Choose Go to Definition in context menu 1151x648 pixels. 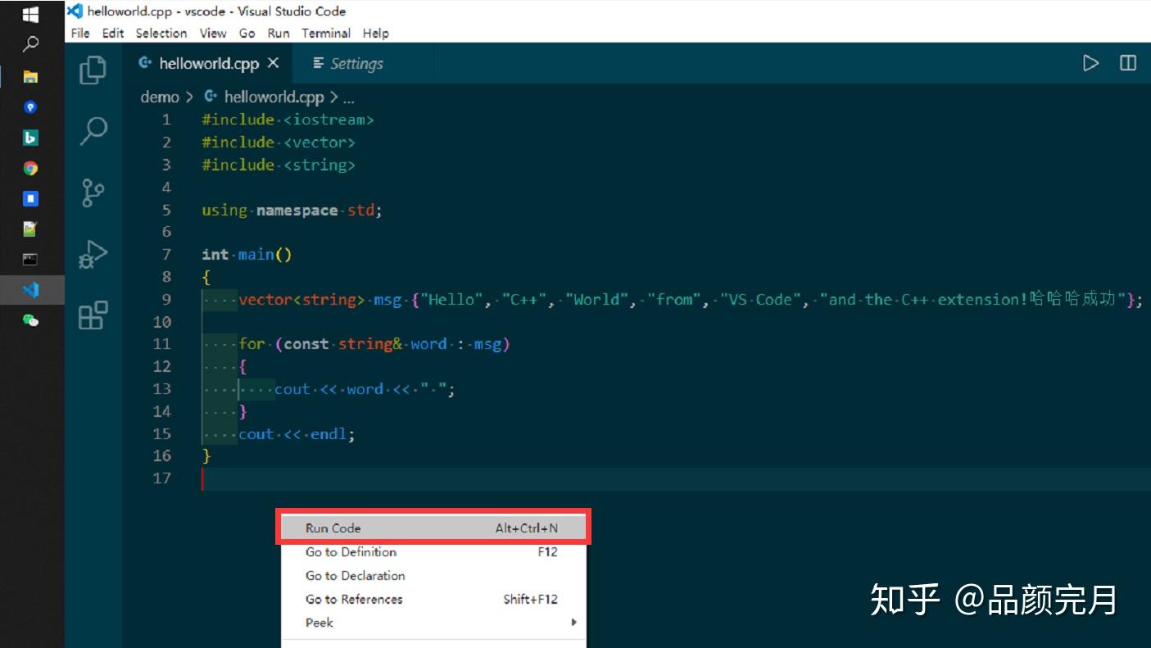pos(433,551)
